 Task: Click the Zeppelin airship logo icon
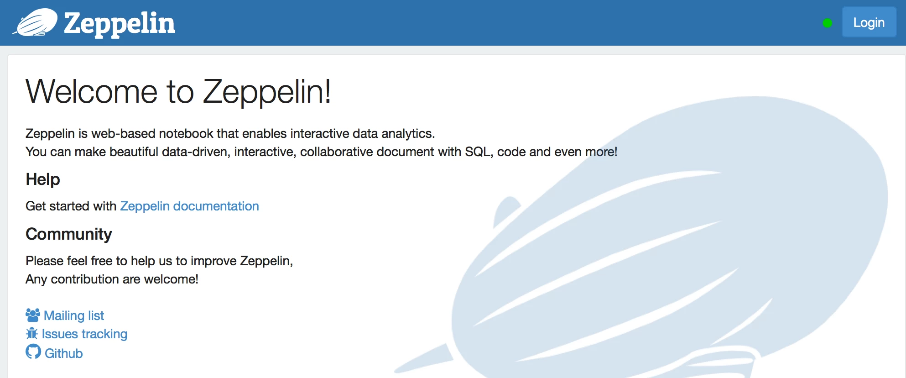click(35, 22)
